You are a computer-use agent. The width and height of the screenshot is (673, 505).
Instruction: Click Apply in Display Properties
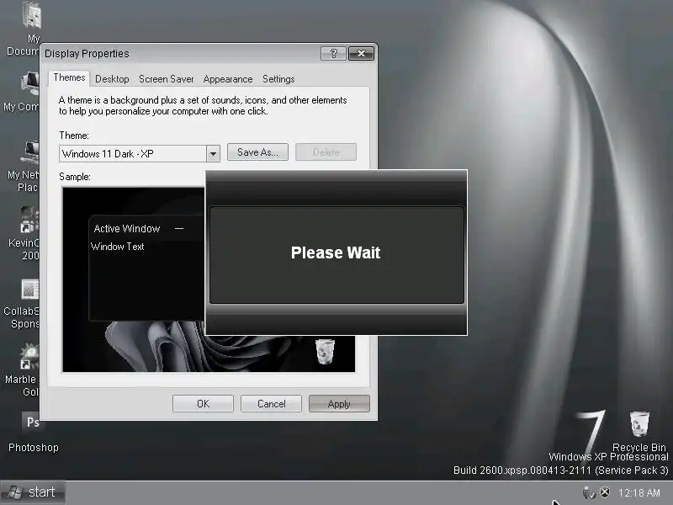(x=339, y=404)
